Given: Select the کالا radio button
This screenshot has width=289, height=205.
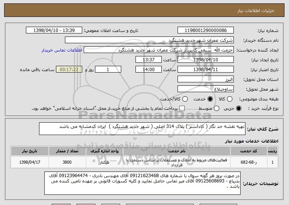Looking at the screenshot, I should 229,99.
